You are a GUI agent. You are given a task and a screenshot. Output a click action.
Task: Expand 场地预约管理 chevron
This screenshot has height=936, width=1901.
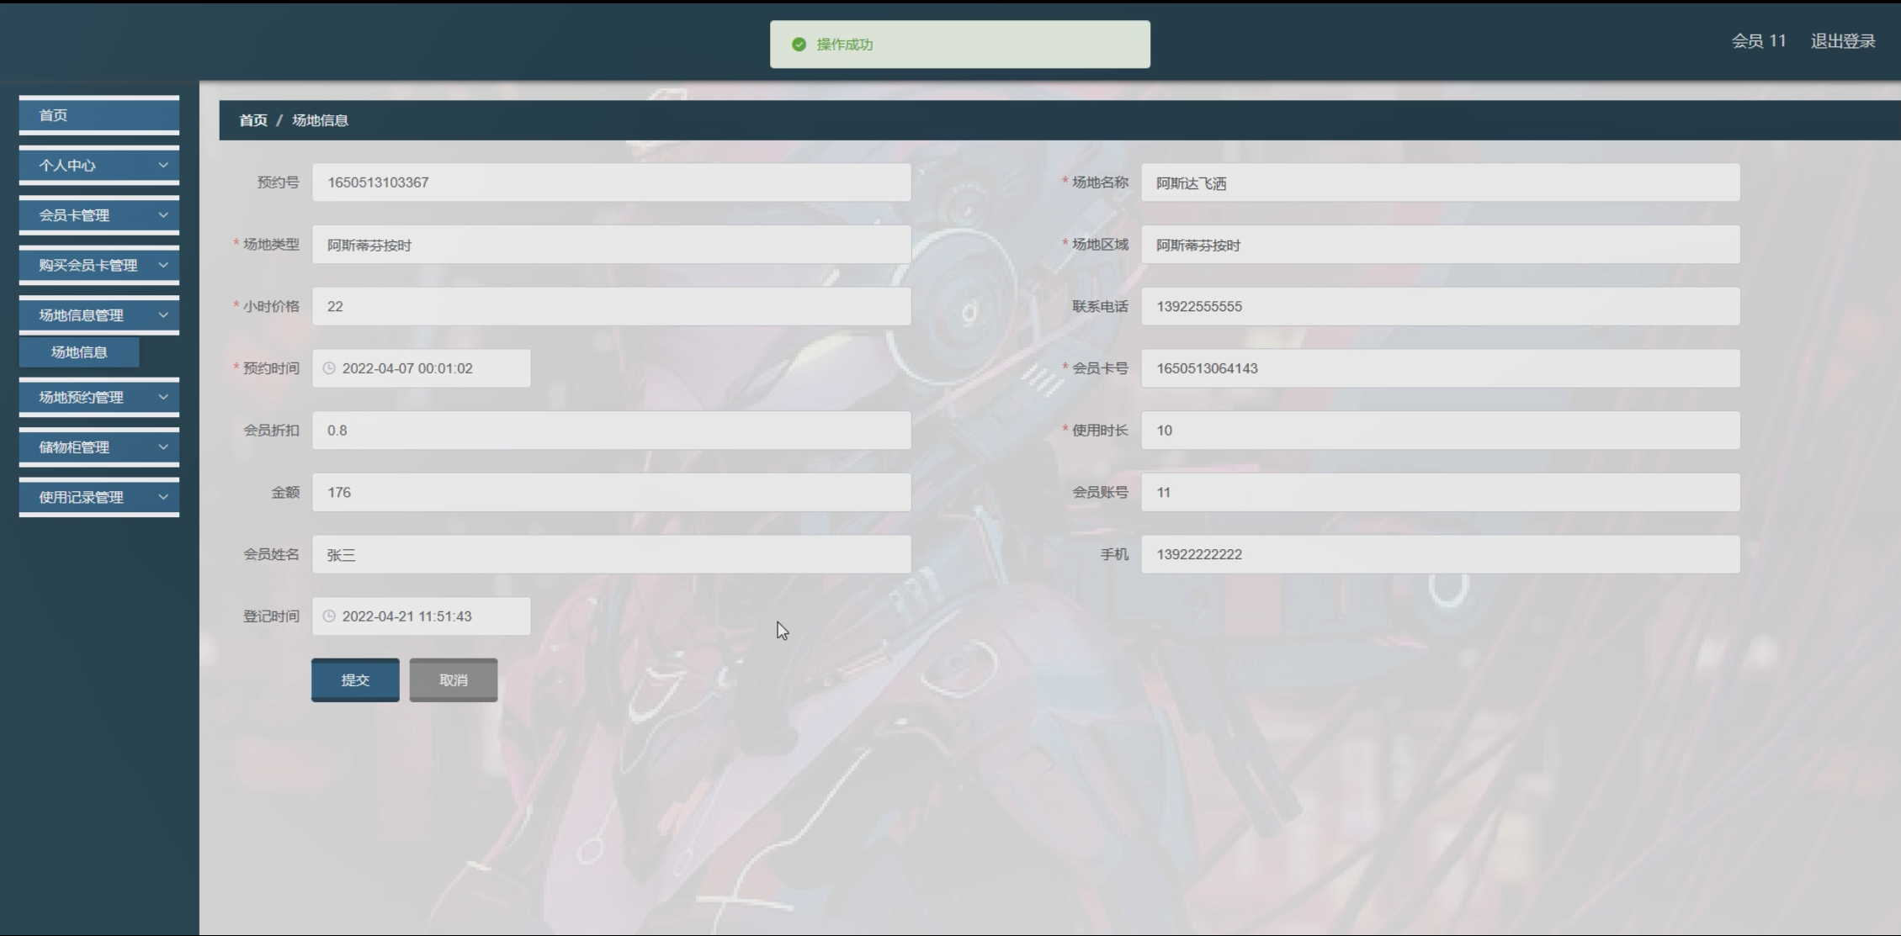tap(163, 397)
